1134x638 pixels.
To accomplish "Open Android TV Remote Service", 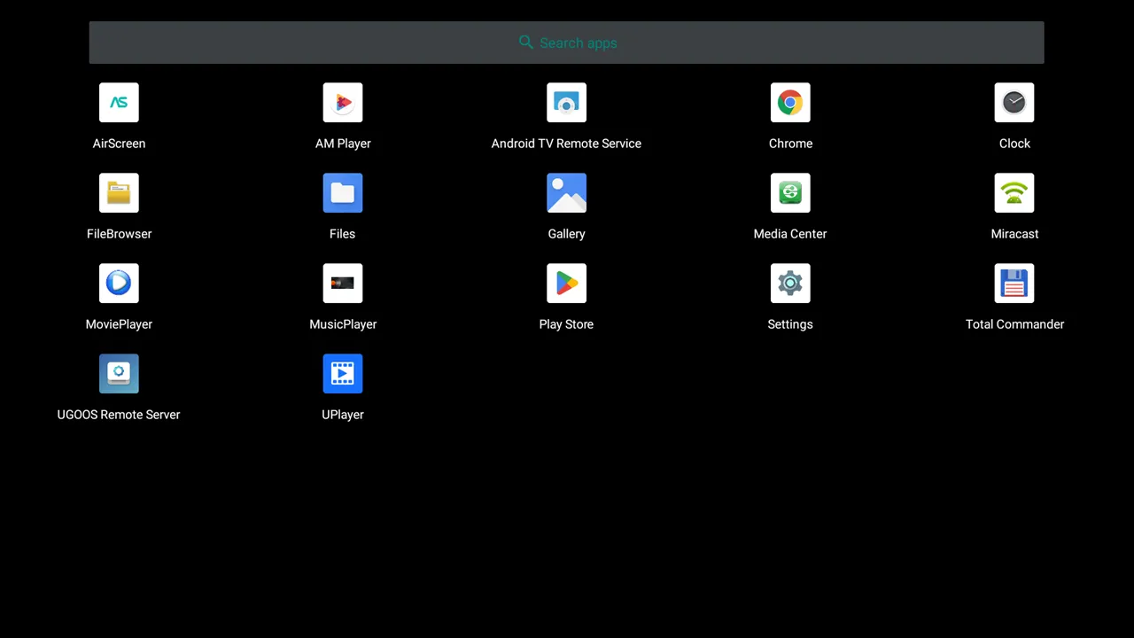I will (x=566, y=102).
